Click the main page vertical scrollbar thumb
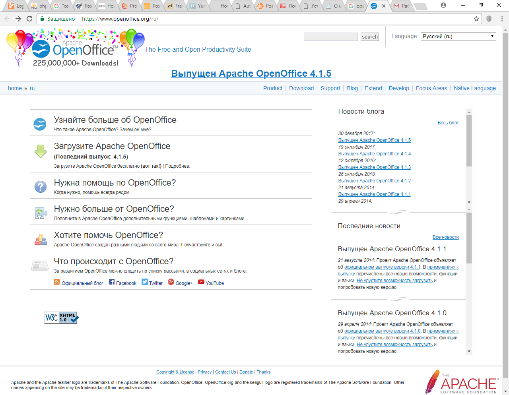This screenshot has height=395, width=509. pos(506,205)
